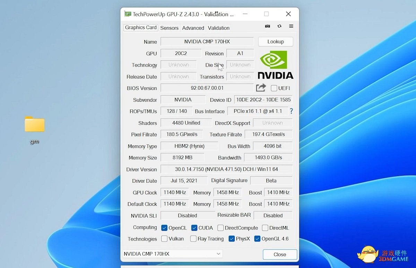Switch to the Sensors tab
The width and height of the screenshot is (416, 268).
pos(169,28)
